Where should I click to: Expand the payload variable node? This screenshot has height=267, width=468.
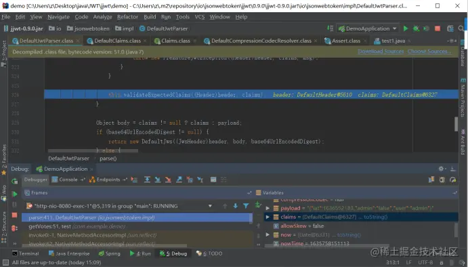(x=268, y=208)
